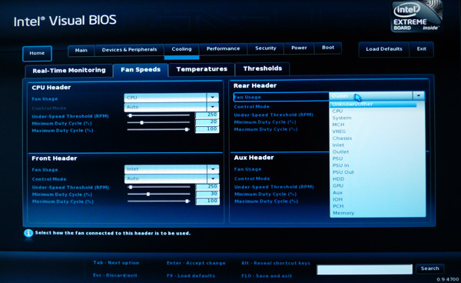Click the info icon beside the help text
The width and height of the screenshot is (461, 283).
click(28, 233)
